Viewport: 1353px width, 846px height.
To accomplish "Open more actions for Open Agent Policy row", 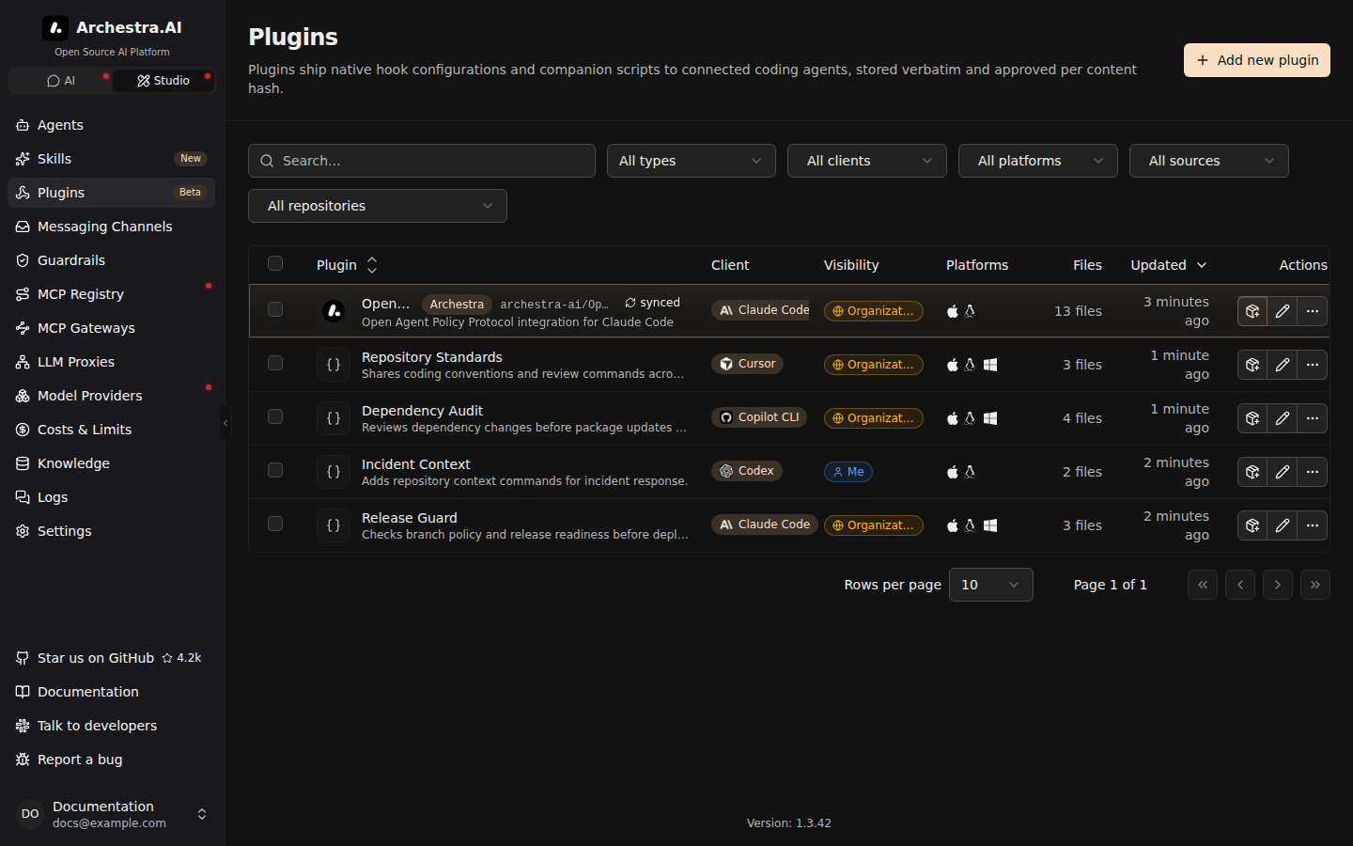I will tap(1313, 311).
